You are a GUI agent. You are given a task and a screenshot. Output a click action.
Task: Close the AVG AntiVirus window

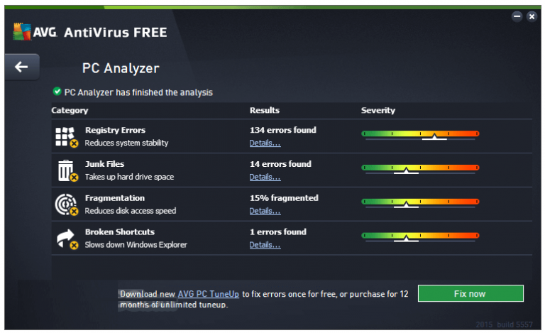pos(532,16)
